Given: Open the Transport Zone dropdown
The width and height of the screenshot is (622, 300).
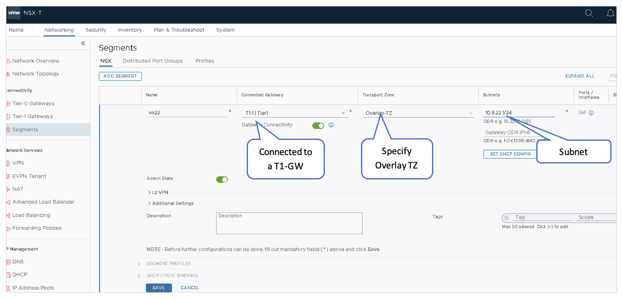Looking at the screenshot, I should [471, 113].
